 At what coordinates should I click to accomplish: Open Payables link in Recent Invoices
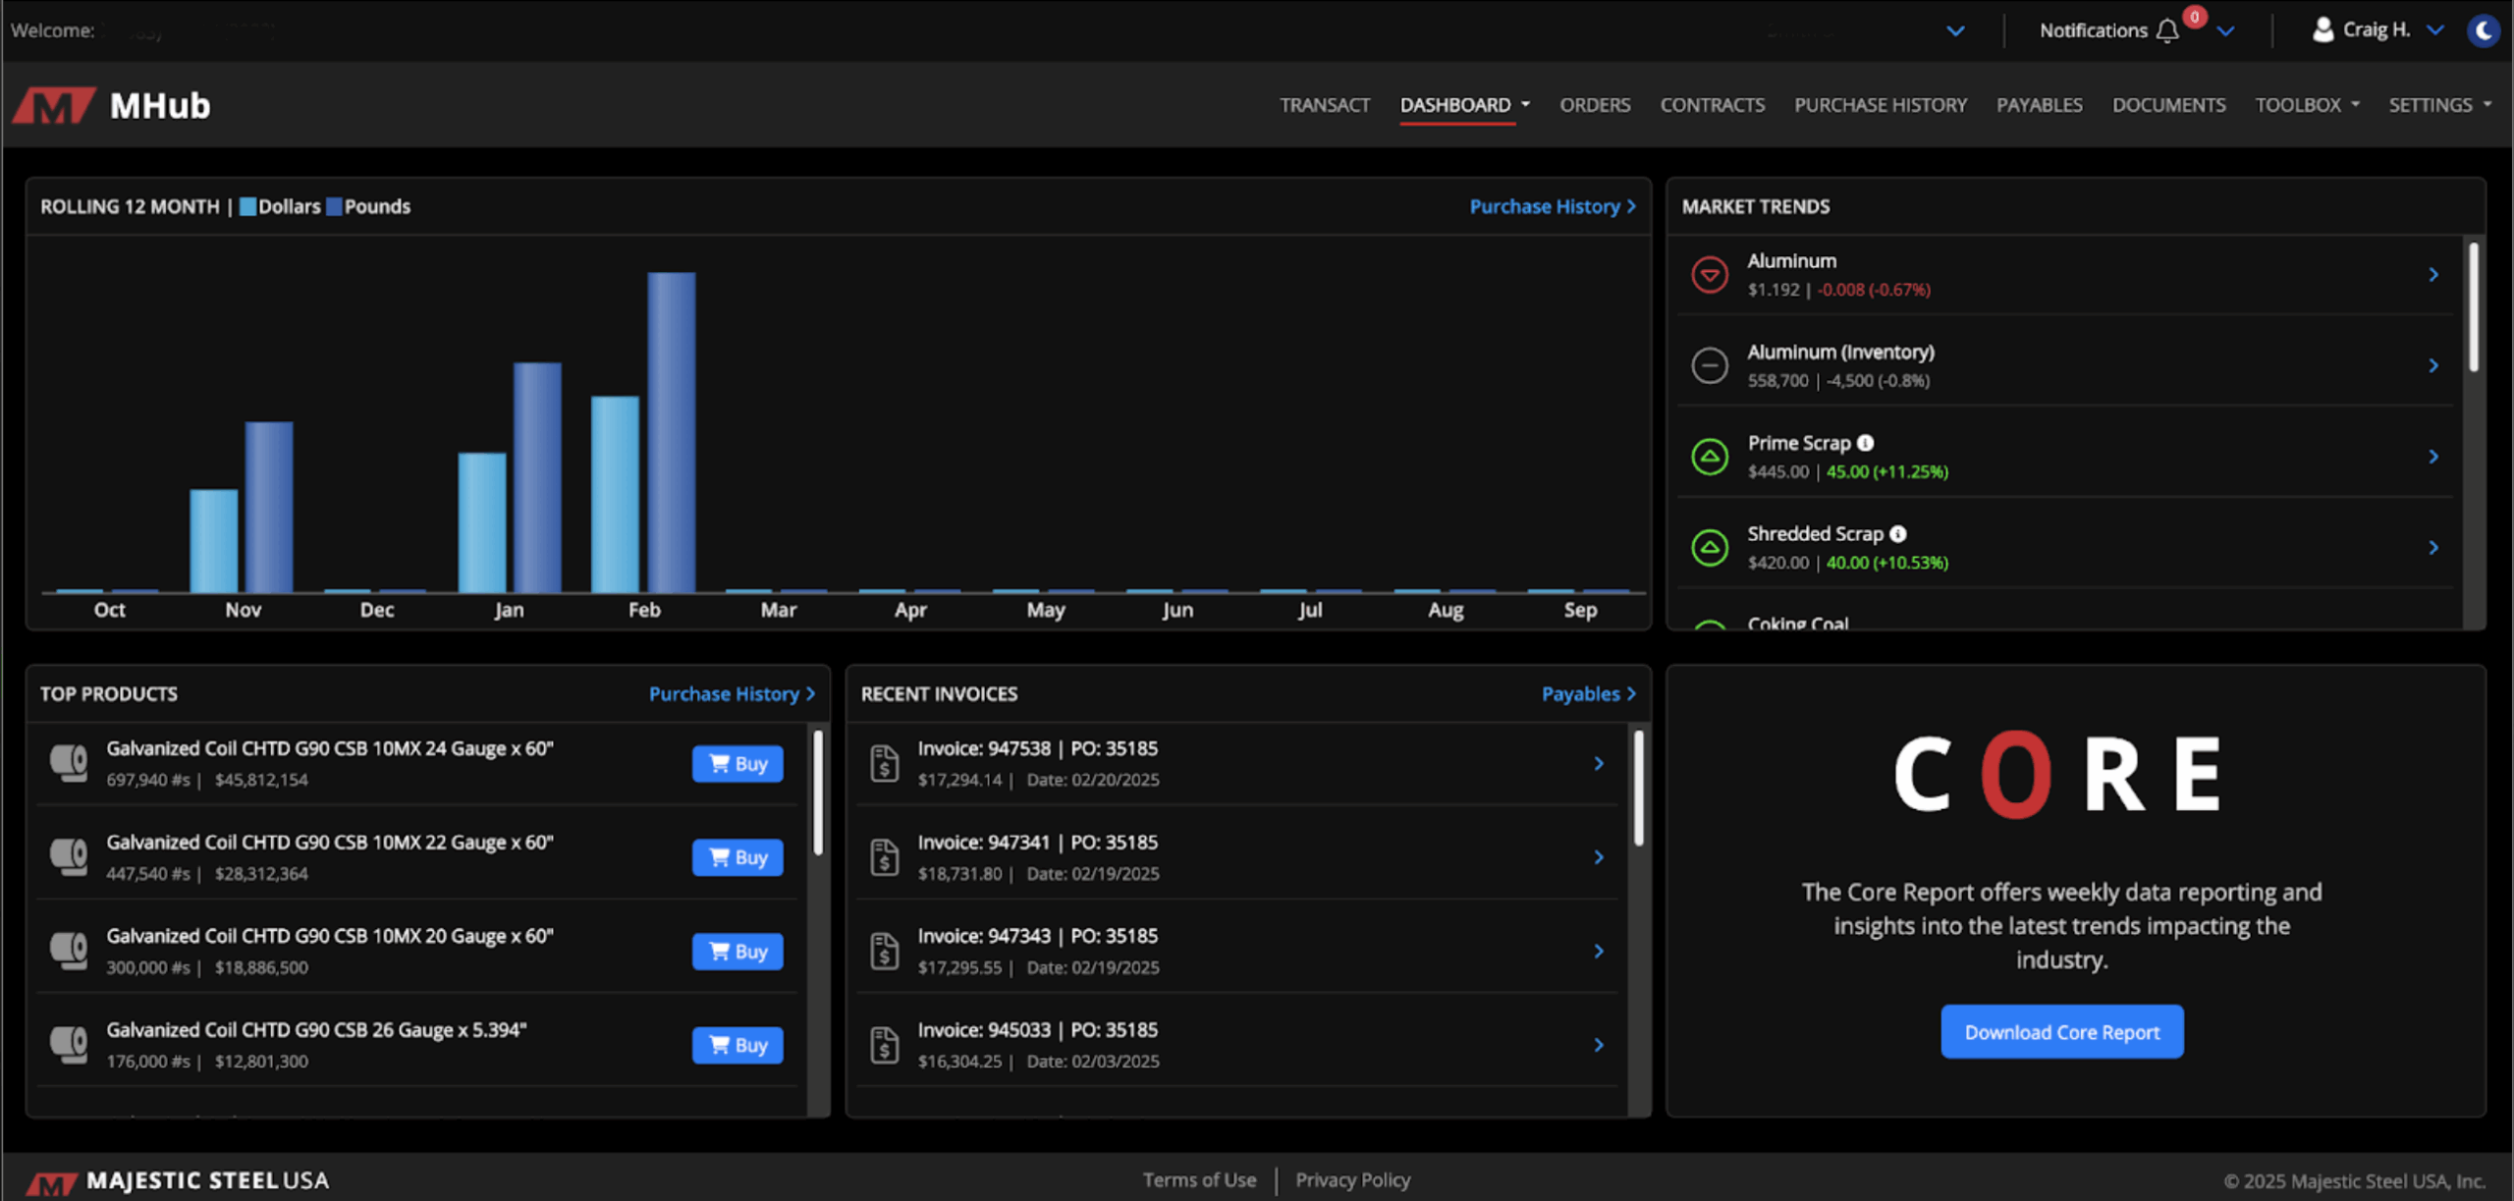[1588, 694]
